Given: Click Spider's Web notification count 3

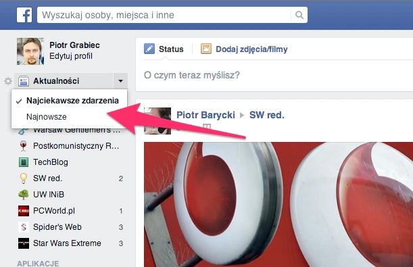Looking at the screenshot, I should coord(120,227).
